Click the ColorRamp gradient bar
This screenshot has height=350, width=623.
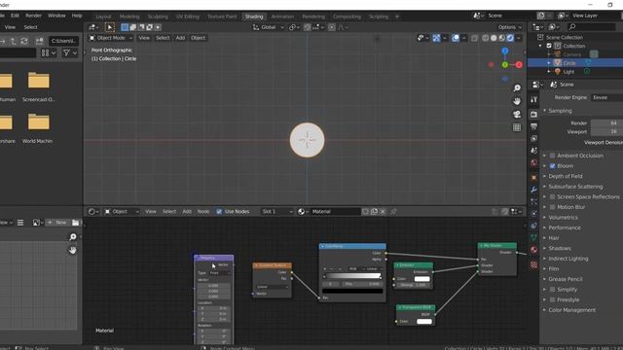352,276
